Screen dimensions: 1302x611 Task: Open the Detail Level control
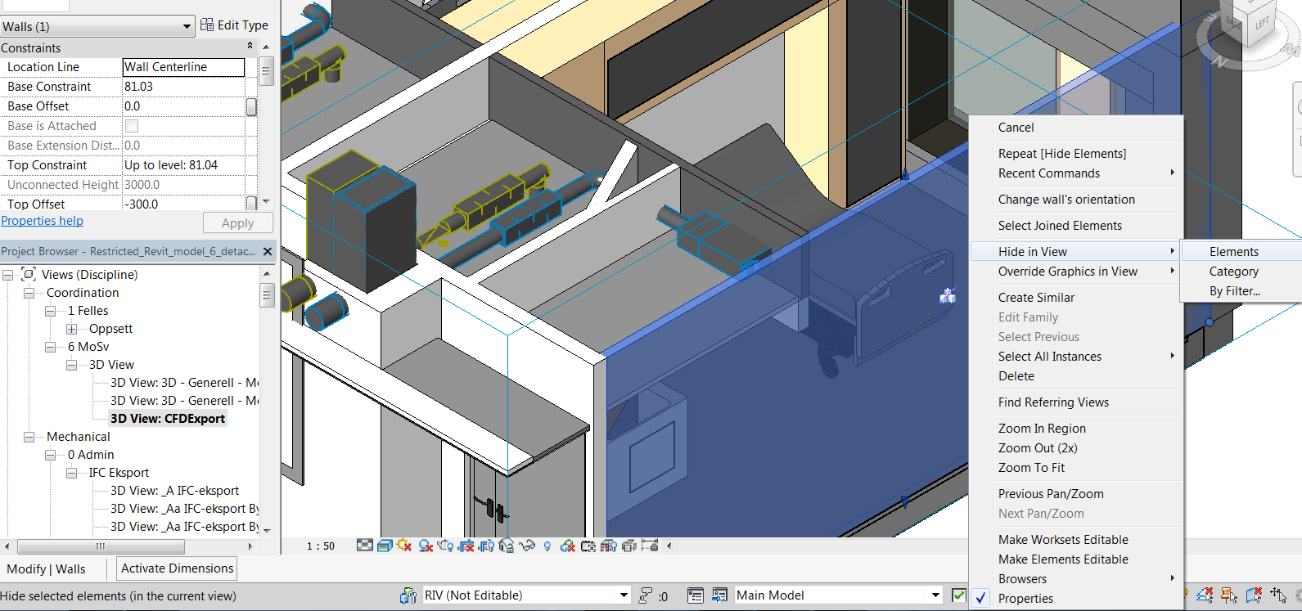(365, 546)
